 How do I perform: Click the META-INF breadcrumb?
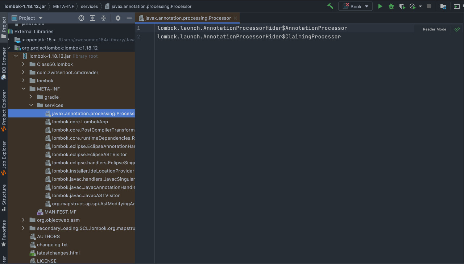(63, 6)
